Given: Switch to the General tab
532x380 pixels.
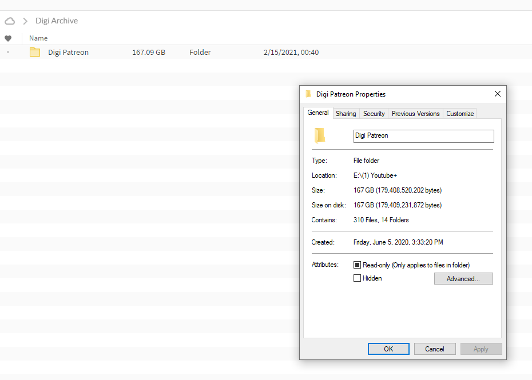Looking at the screenshot, I should click(318, 113).
